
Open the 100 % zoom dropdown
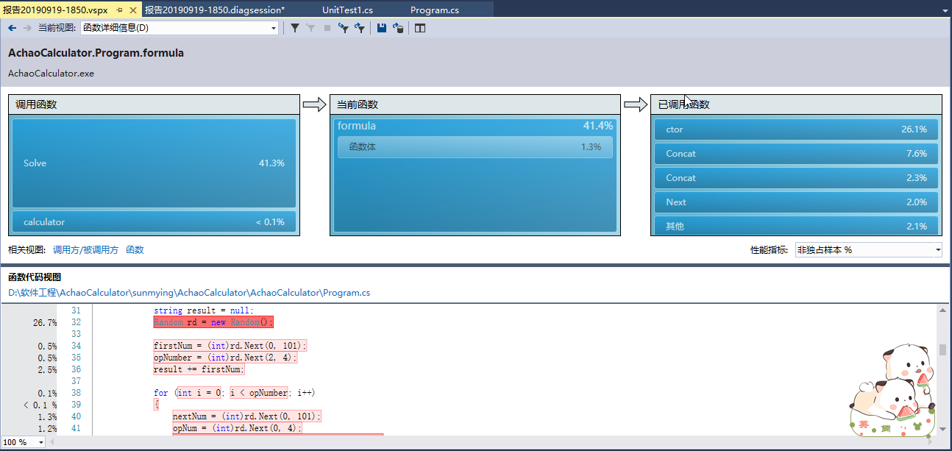[x=23, y=442]
